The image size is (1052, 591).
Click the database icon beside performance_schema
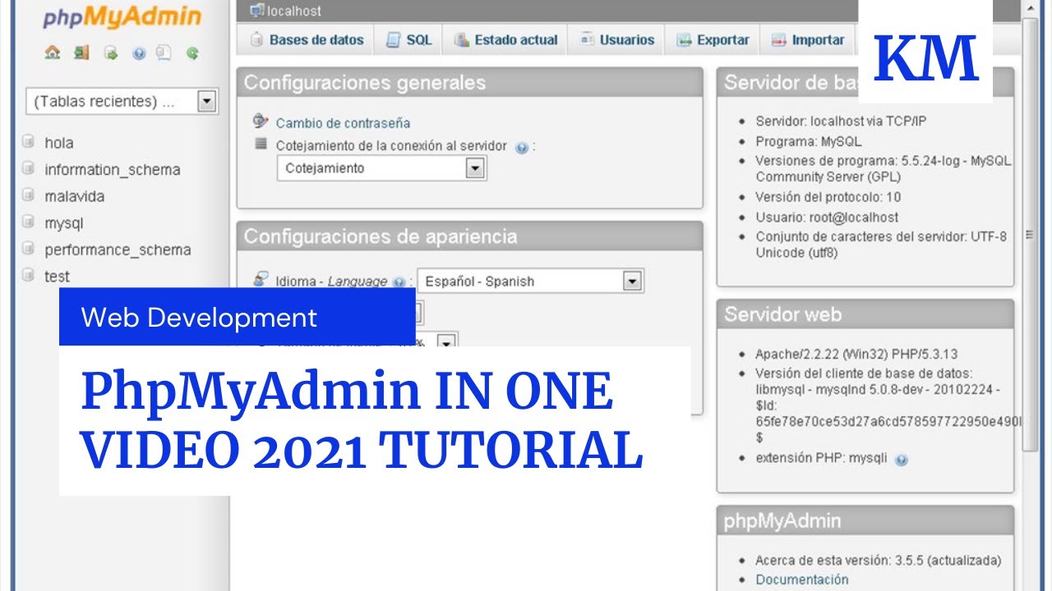click(29, 249)
